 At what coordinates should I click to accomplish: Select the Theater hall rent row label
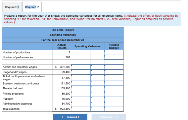tap(13, 88)
